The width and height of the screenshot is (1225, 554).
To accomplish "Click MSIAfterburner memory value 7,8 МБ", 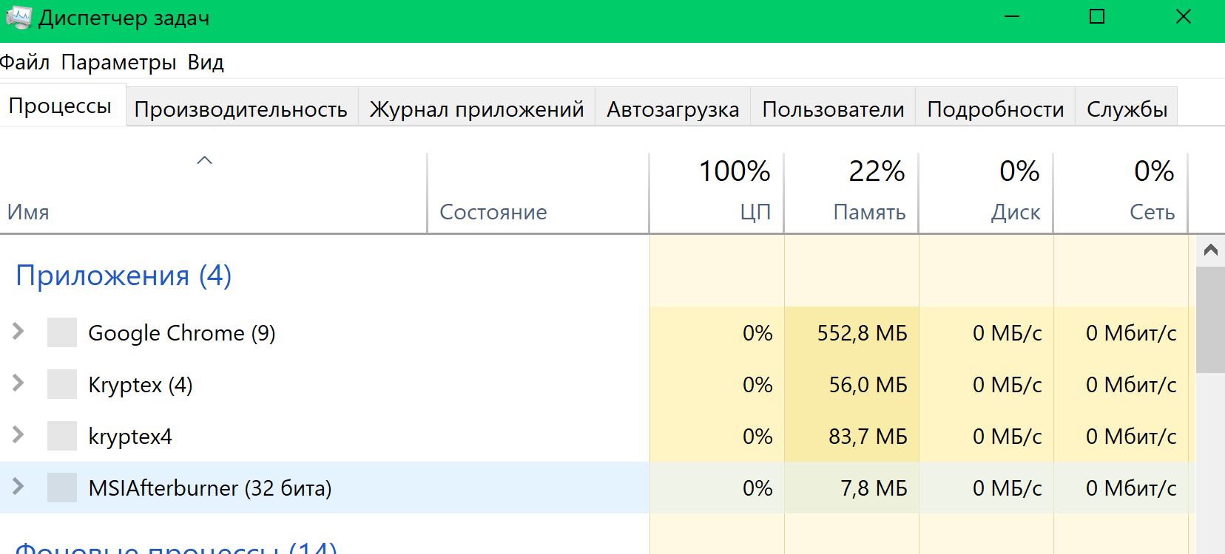I will click(x=874, y=488).
